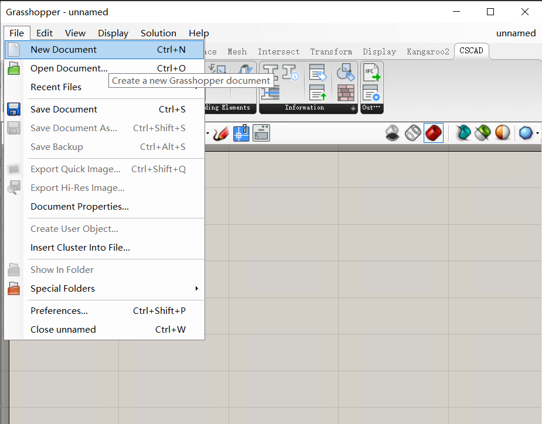Image resolution: width=542 pixels, height=424 pixels.
Task: Choose New Document from File menu
Action: pyautogui.click(x=104, y=49)
